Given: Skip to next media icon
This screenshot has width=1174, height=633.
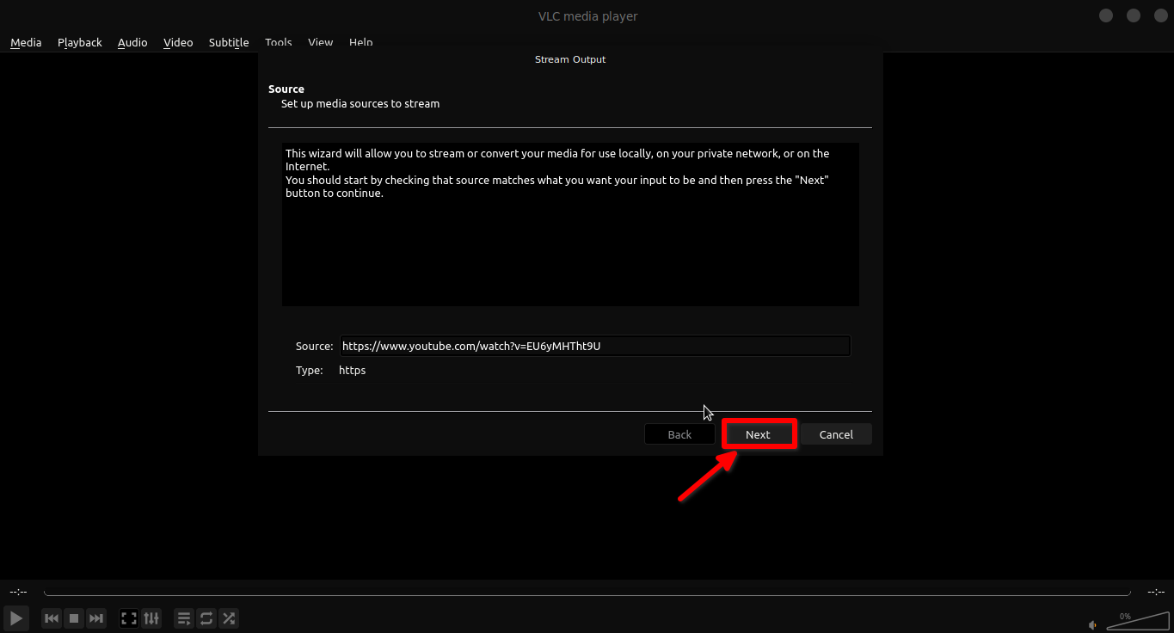Looking at the screenshot, I should tap(96, 618).
